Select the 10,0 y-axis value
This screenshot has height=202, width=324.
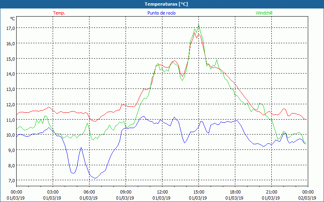[x=11, y=135]
